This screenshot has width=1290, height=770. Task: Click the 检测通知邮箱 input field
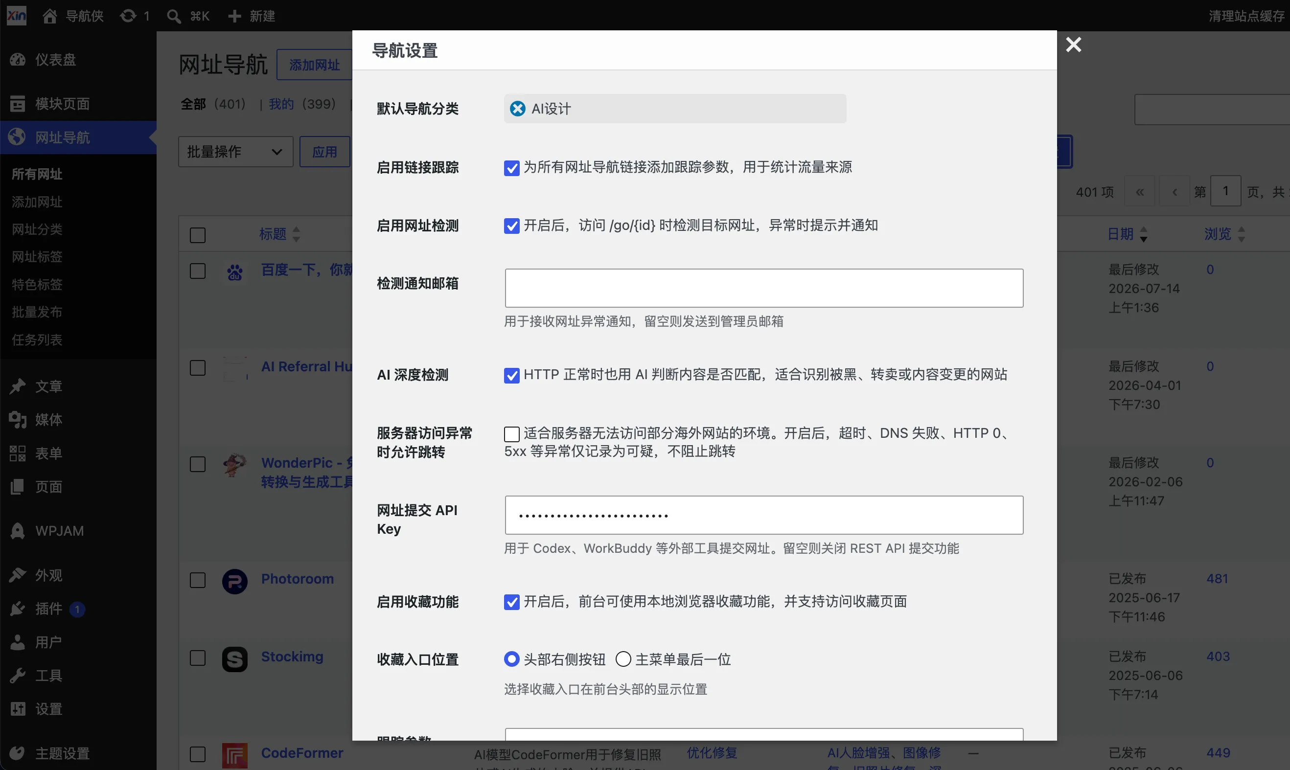point(764,288)
